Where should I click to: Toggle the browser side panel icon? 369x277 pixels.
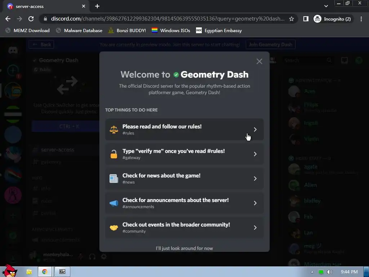306,19
